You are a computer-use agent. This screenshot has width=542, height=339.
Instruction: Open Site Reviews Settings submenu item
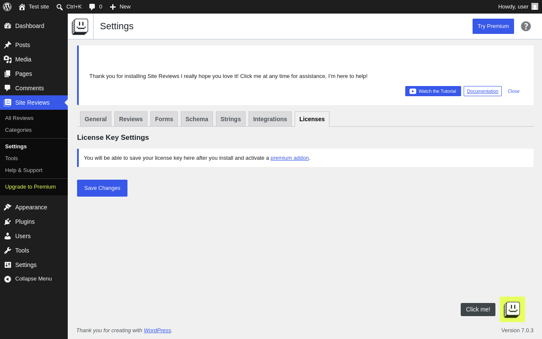pyautogui.click(x=34, y=146)
